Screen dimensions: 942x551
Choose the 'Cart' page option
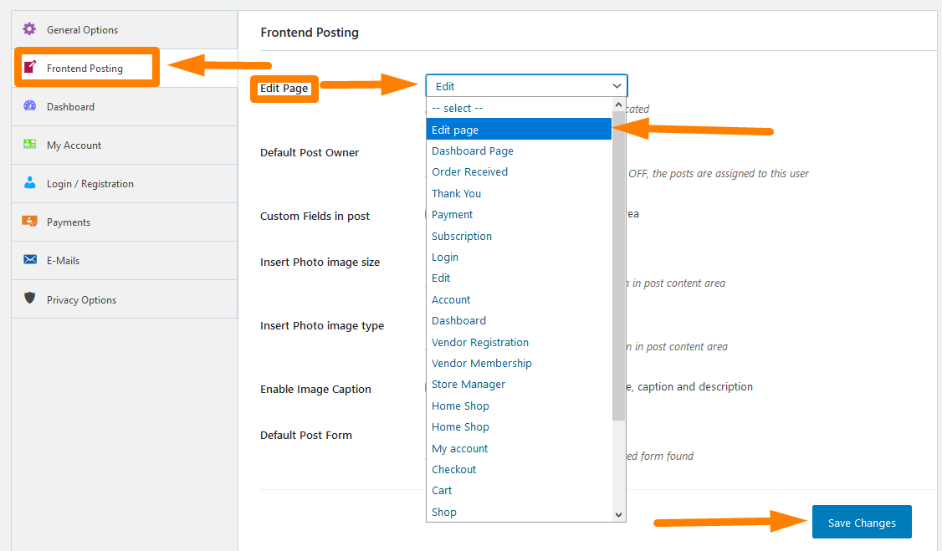pyautogui.click(x=519, y=490)
